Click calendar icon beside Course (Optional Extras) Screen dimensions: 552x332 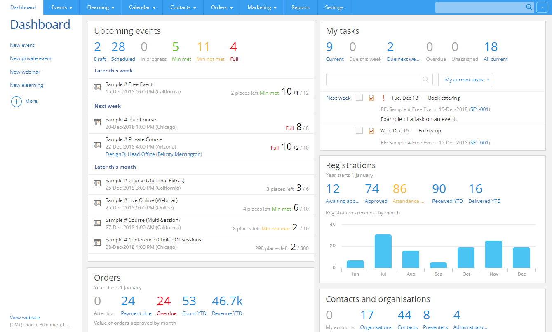tap(97, 183)
